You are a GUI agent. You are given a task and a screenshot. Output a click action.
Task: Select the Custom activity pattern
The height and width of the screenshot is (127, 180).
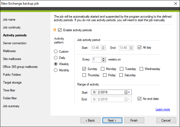[56, 52]
